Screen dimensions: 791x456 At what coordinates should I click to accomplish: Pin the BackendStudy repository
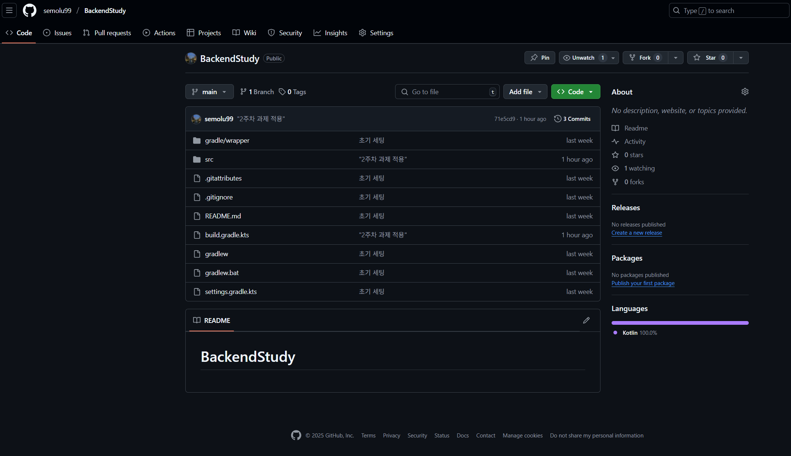tap(540, 58)
